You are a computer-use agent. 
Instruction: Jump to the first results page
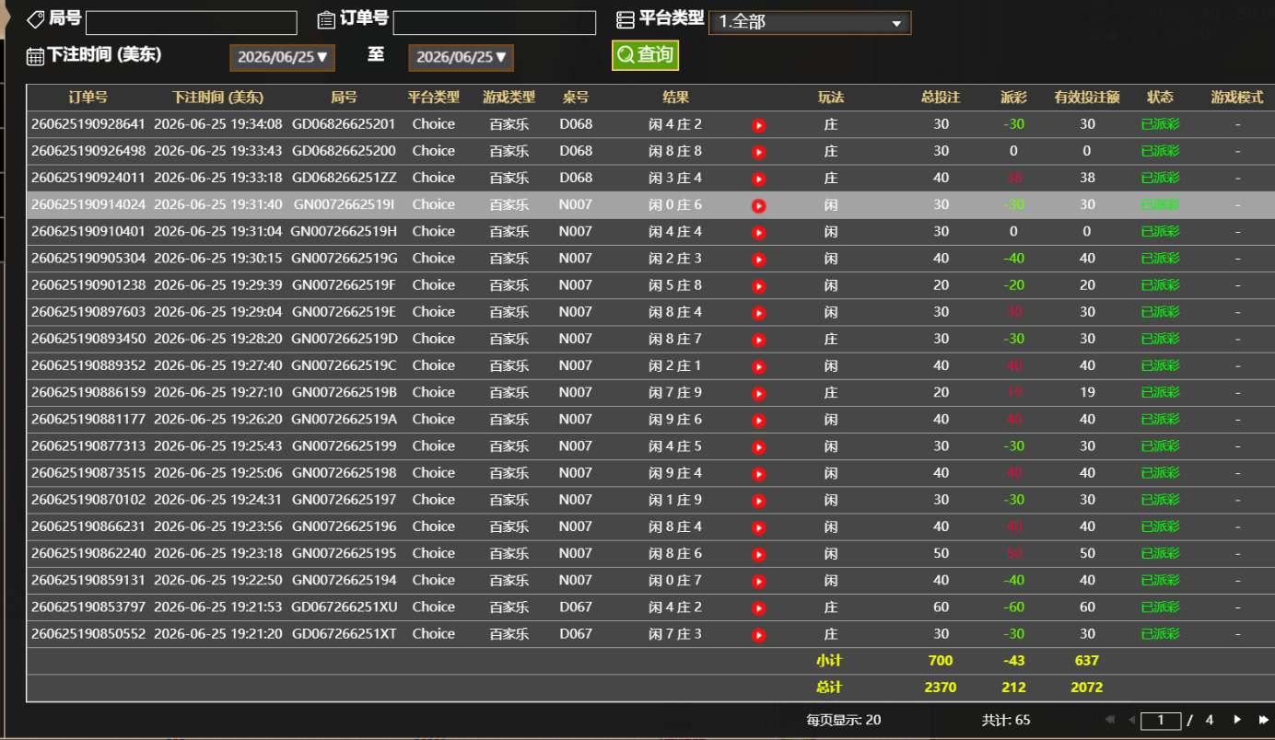click(x=1109, y=720)
